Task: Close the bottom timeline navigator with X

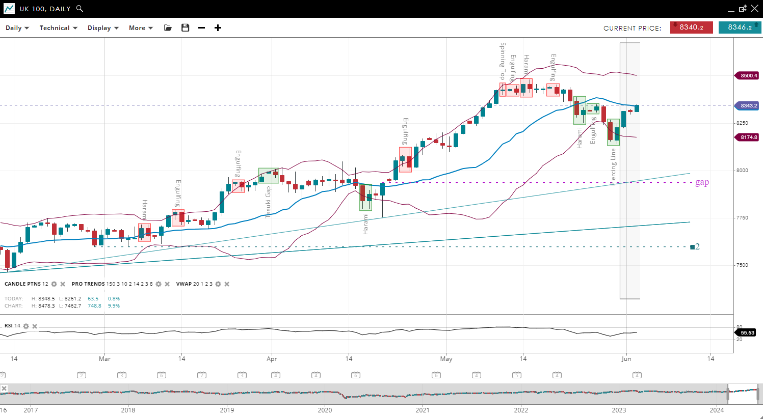Action: click(x=4, y=389)
